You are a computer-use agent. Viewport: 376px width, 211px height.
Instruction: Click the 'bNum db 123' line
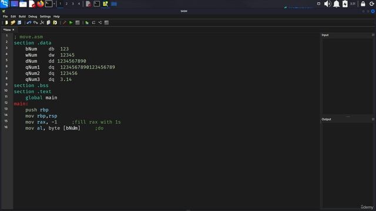47,49
